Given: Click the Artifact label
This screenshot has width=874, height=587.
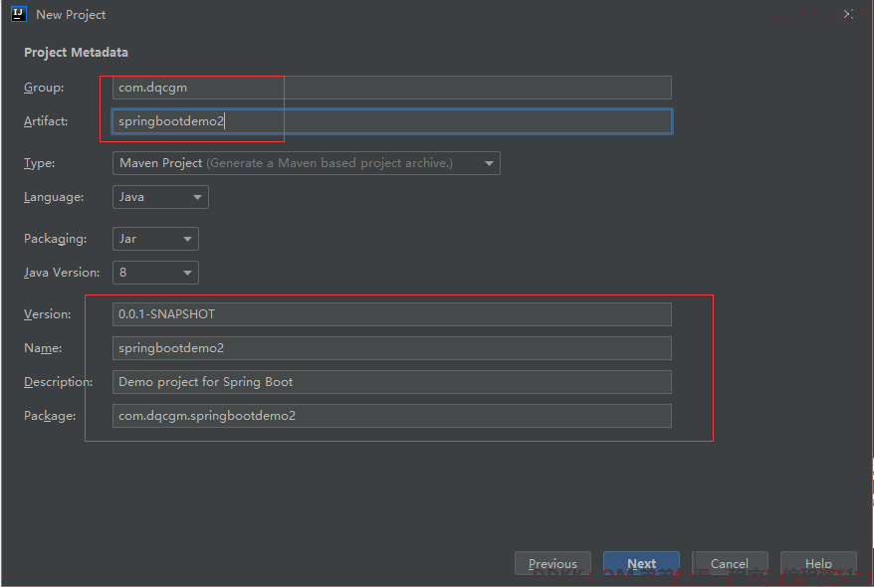Looking at the screenshot, I should (46, 121).
